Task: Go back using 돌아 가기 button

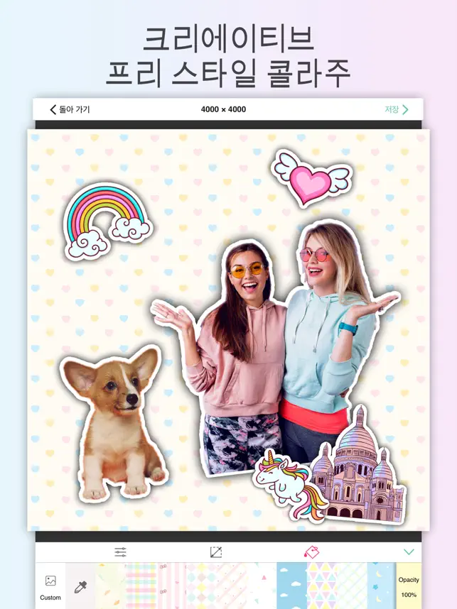Action: pos(70,109)
